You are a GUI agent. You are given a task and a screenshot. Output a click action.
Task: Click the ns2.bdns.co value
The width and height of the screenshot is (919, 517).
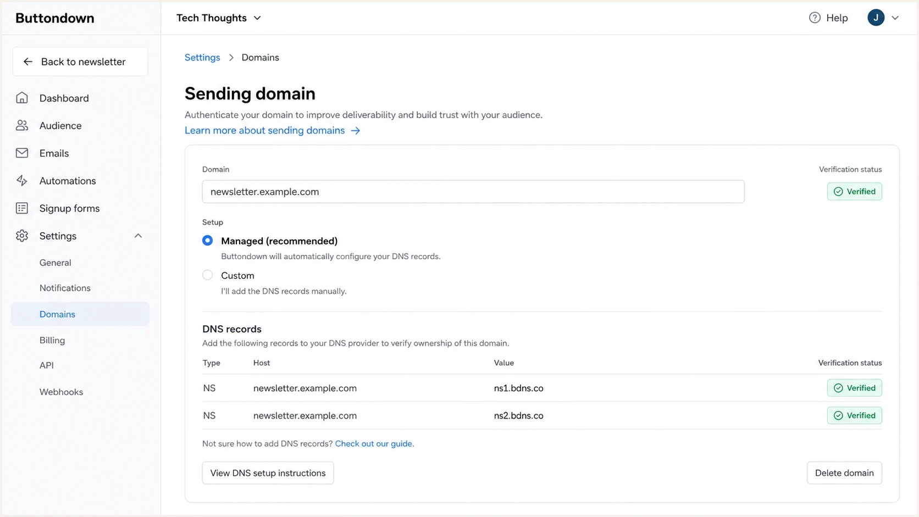(518, 415)
